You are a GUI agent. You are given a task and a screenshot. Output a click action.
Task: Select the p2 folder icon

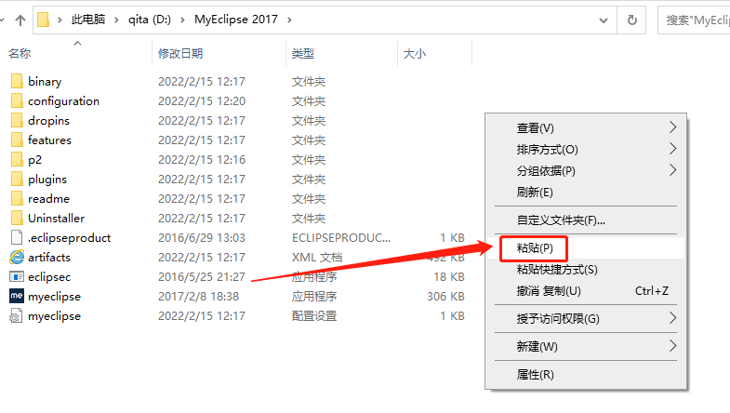[x=17, y=159]
